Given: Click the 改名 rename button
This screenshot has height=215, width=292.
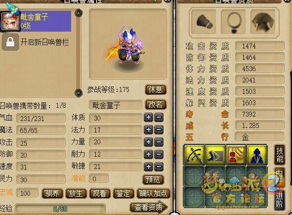Looking at the screenshot, I should coord(156,104).
